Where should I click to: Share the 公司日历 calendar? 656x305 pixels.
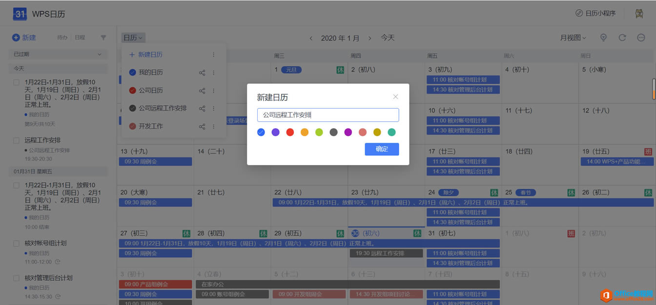pyautogui.click(x=202, y=91)
